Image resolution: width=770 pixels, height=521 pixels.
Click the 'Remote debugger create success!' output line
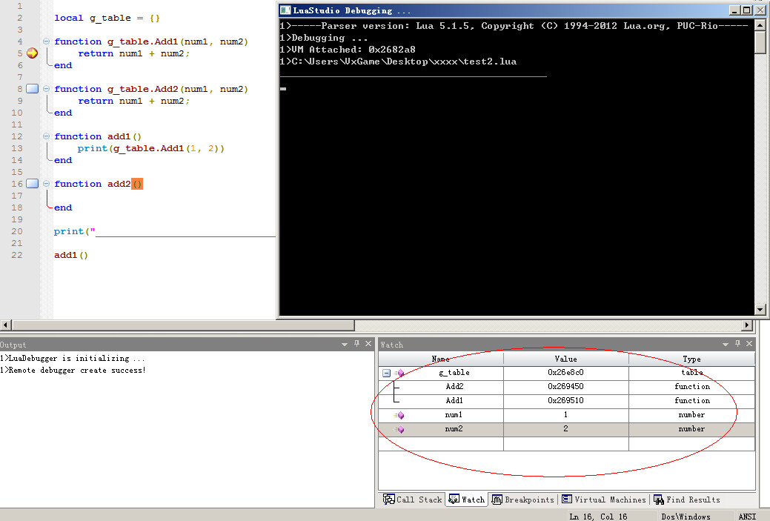tap(73, 371)
